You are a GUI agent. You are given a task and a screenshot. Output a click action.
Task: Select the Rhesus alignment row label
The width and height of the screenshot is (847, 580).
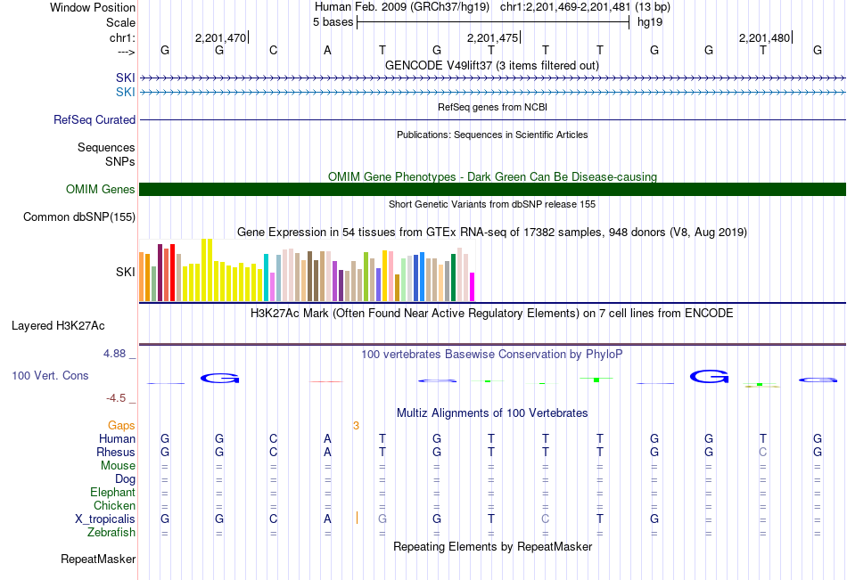[x=116, y=453]
